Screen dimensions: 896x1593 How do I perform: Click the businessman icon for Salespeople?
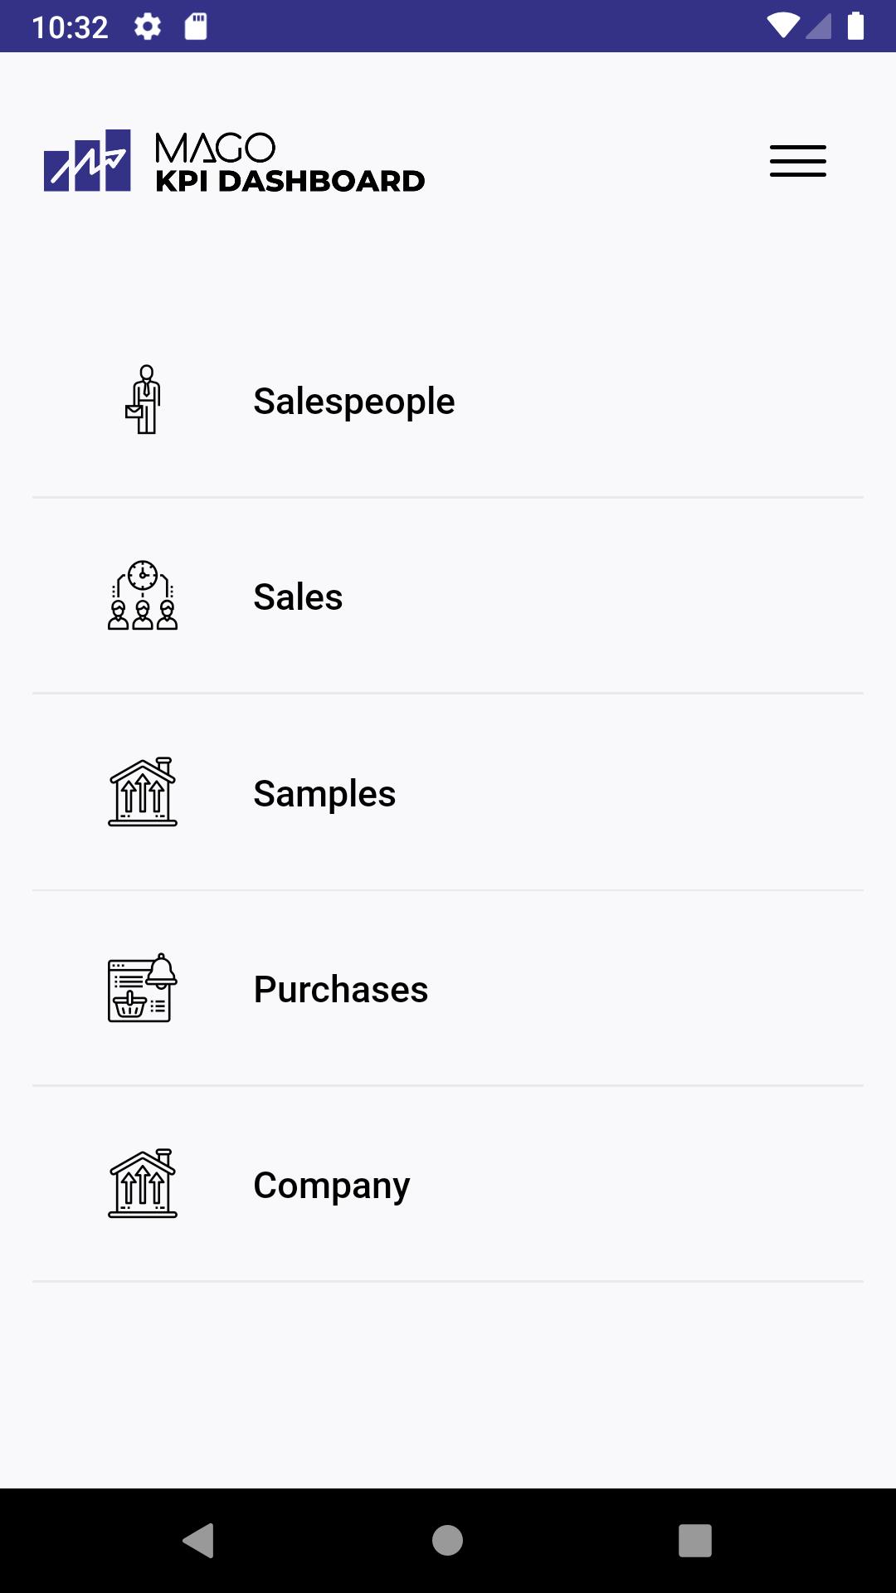(143, 400)
